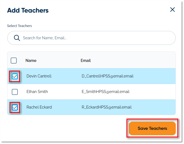Deselect Rachel Eckard's checkbox
Viewport: 184px width, 144px height.
coord(15,107)
